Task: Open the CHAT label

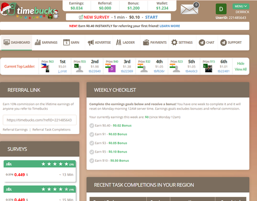Action: click(210, 42)
